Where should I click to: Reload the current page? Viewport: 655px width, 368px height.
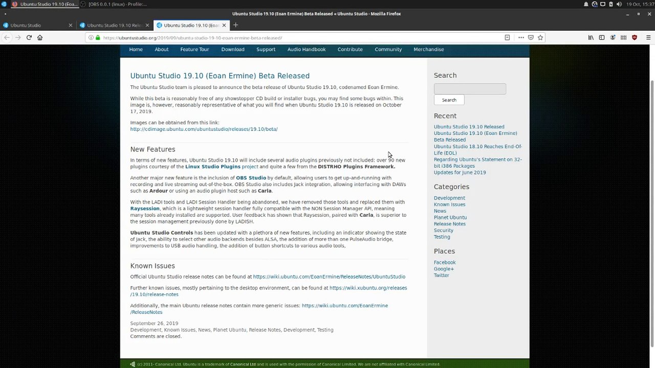pyautogui.click(x=29, y=37)
